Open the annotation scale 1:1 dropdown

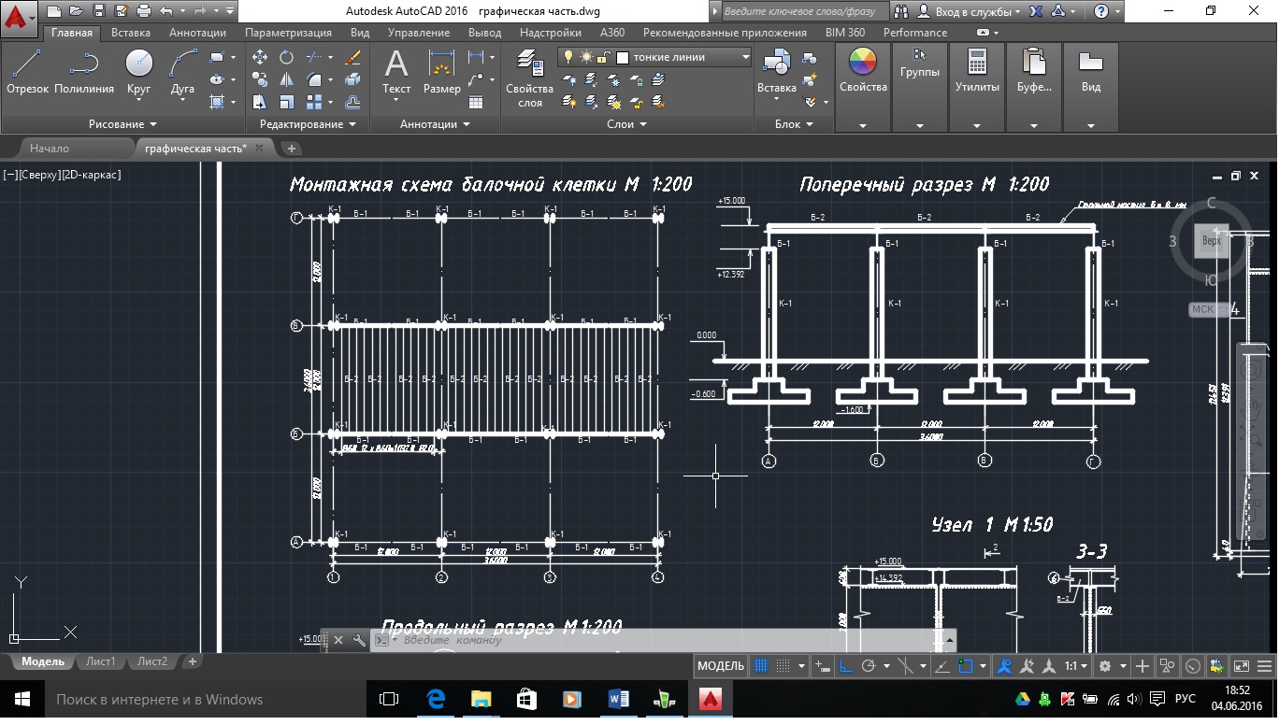[x=1076, y=666]
